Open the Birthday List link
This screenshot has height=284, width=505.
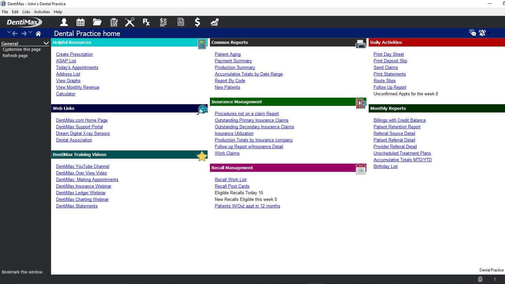[386, 167]
